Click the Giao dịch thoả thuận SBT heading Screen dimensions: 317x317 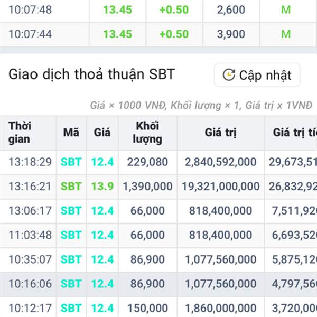[91, 74]
